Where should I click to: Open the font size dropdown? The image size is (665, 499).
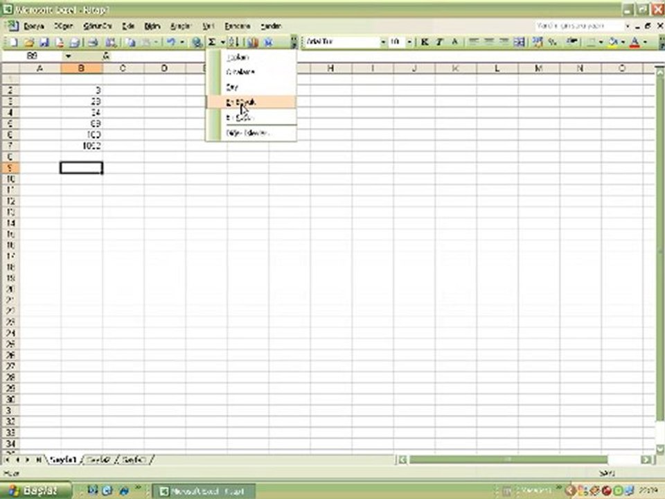(409, 42)
